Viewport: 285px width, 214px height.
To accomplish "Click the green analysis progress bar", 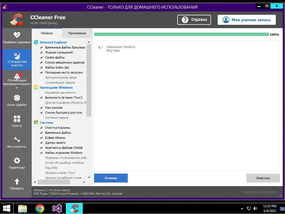I will coord(181,34).
